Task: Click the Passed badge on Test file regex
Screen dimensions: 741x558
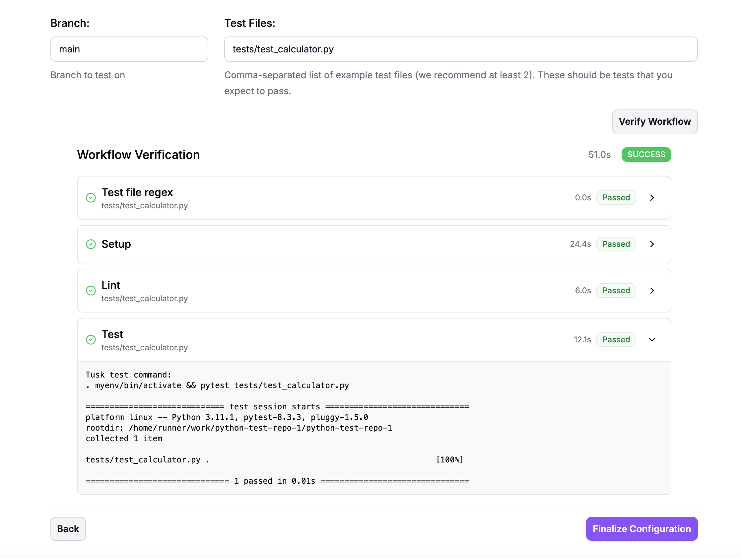Action: (x=616, y=198)
